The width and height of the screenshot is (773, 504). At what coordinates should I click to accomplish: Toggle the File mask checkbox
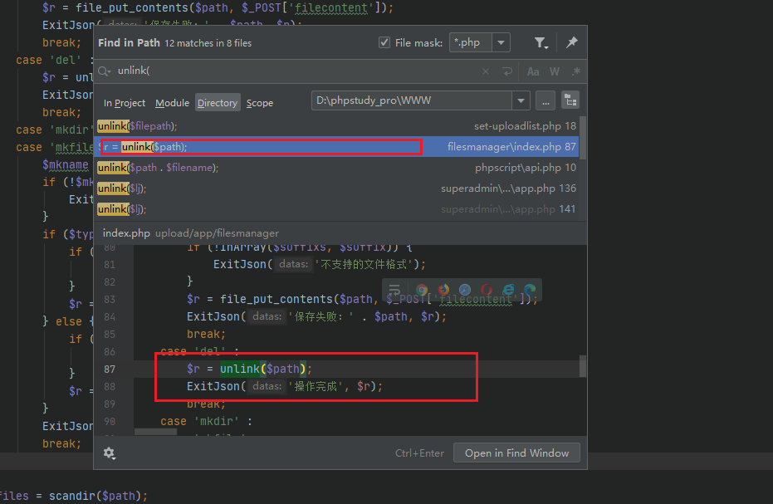[x=384, y=42]
